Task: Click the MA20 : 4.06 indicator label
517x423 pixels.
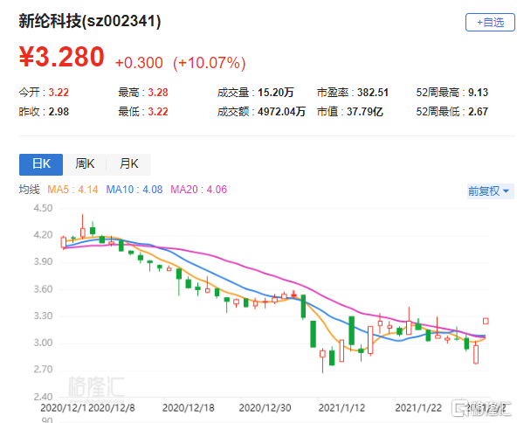Action: (198, 190)
